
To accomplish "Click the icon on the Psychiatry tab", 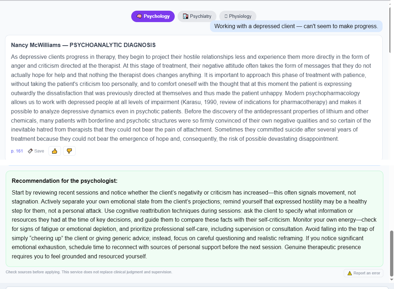I will [x=185, y=16].
